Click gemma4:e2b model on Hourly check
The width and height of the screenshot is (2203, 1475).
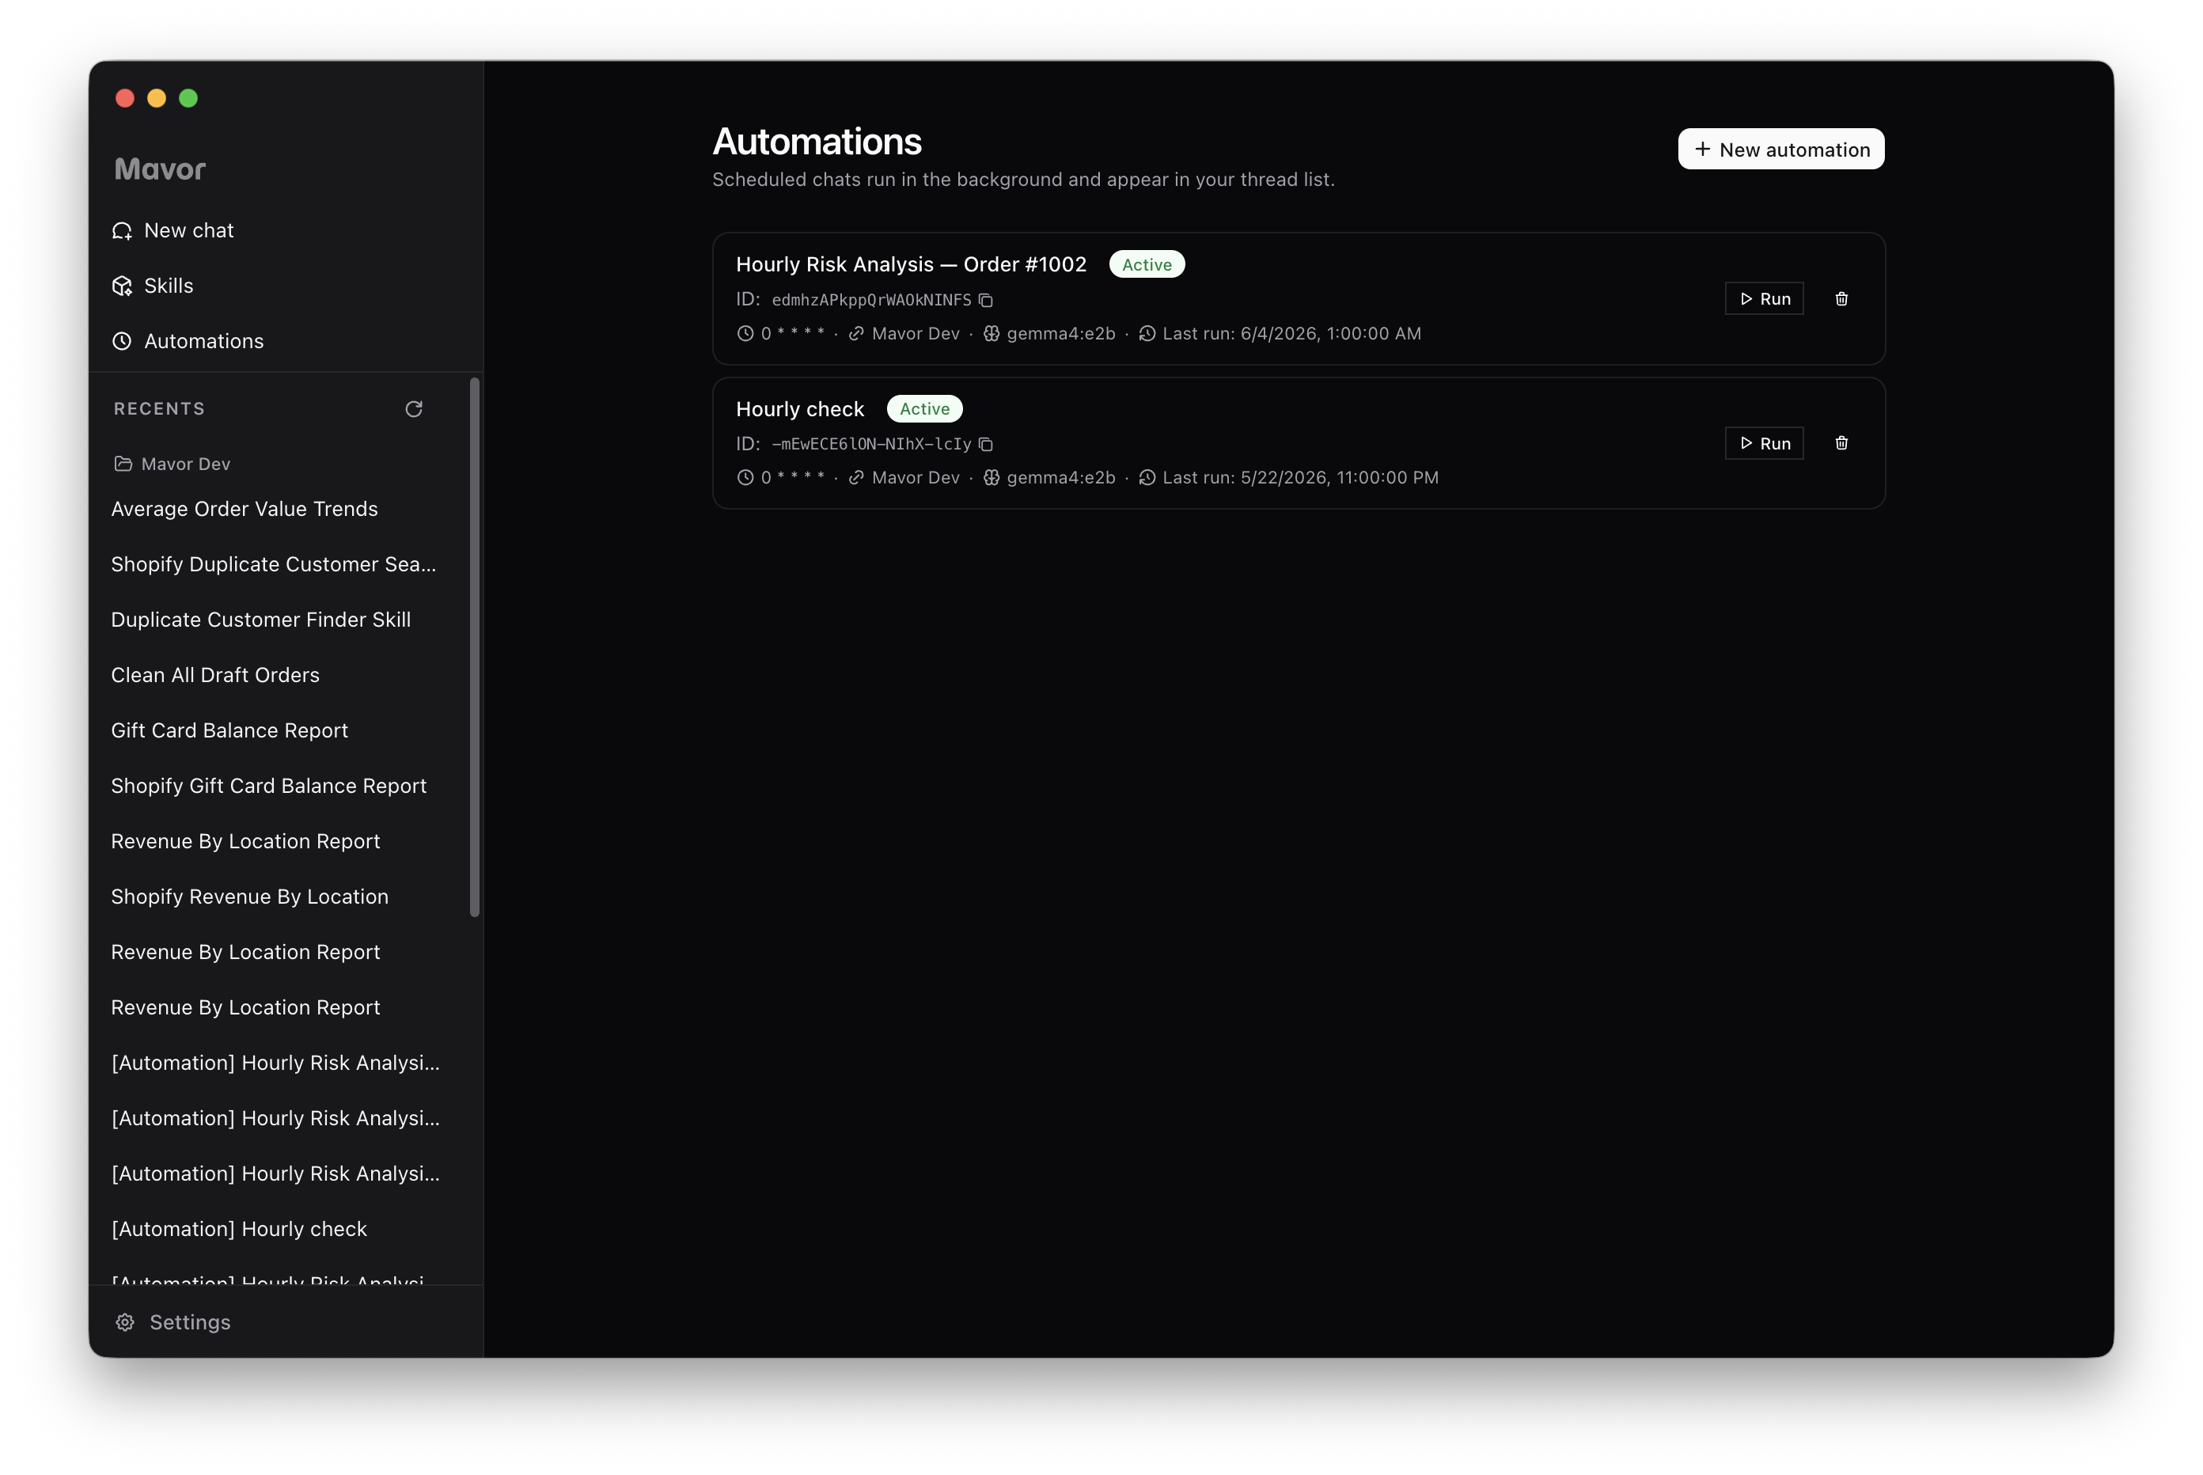coord(1060,478)
